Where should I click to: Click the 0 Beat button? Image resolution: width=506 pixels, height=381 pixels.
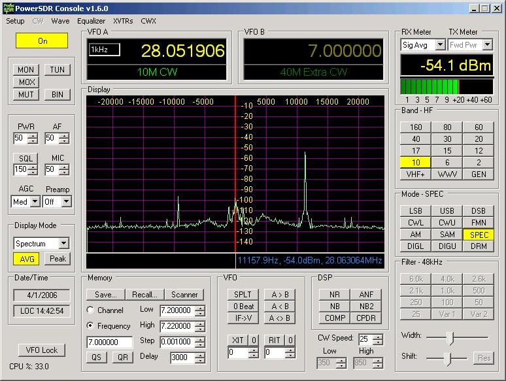point(243,306)
